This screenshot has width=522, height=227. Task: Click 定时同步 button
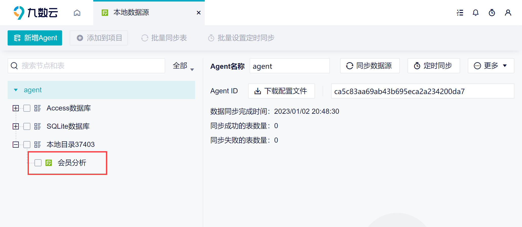(434, 66)
